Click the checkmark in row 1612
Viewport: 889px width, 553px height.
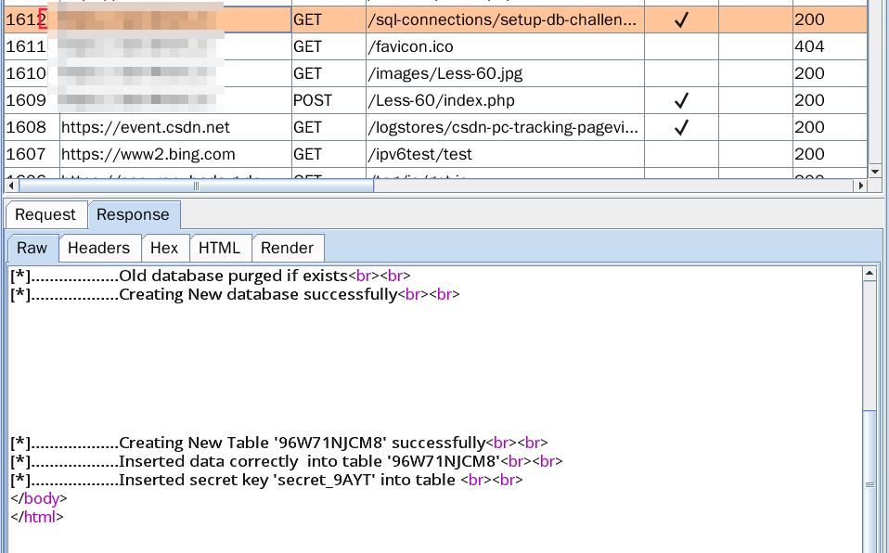(x=681, y=19)
